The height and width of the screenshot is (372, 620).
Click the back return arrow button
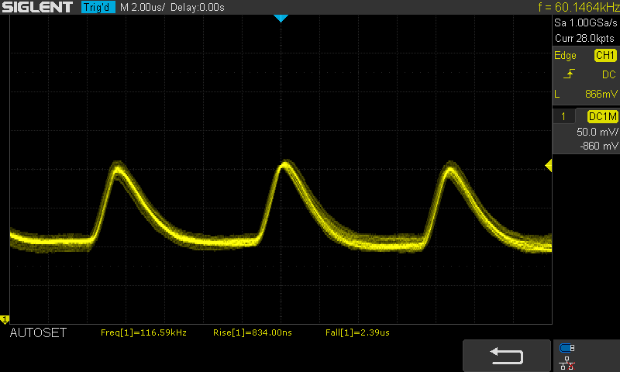coord(507,356)
